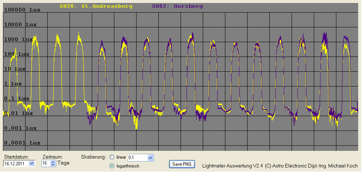Click the 10000 Lux axis label
The image size is (363, 176).
(21, 25)
